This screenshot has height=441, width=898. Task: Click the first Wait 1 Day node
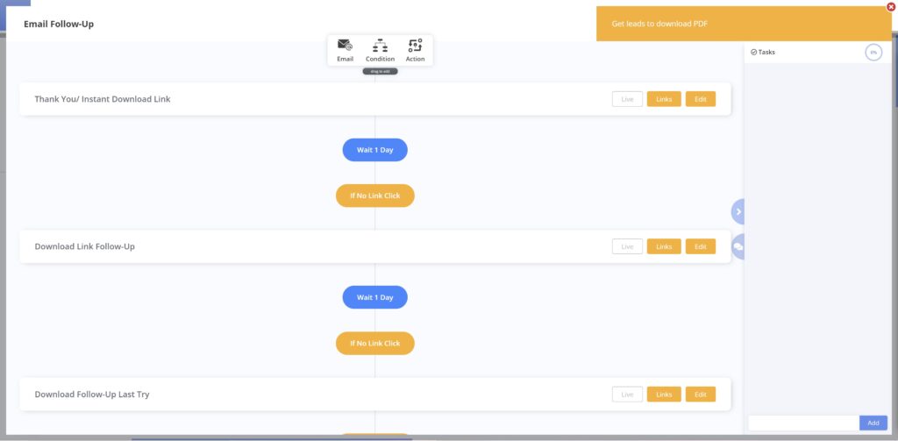[375, 150]
